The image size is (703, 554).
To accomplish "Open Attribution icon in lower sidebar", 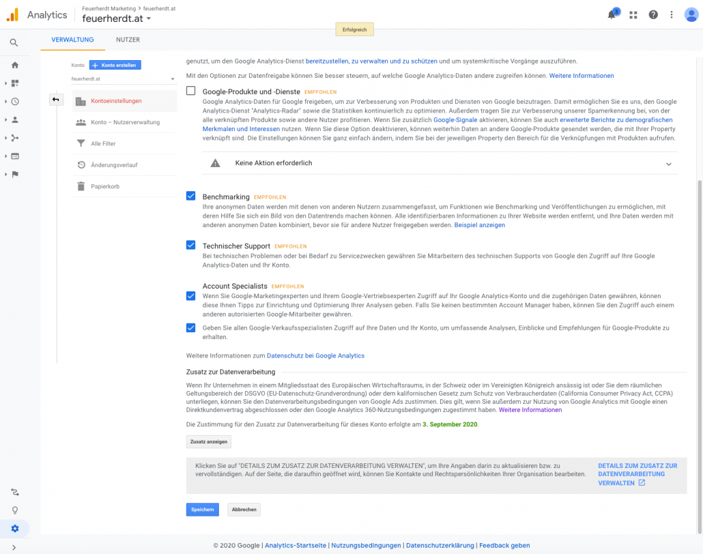I will point(15,492).
